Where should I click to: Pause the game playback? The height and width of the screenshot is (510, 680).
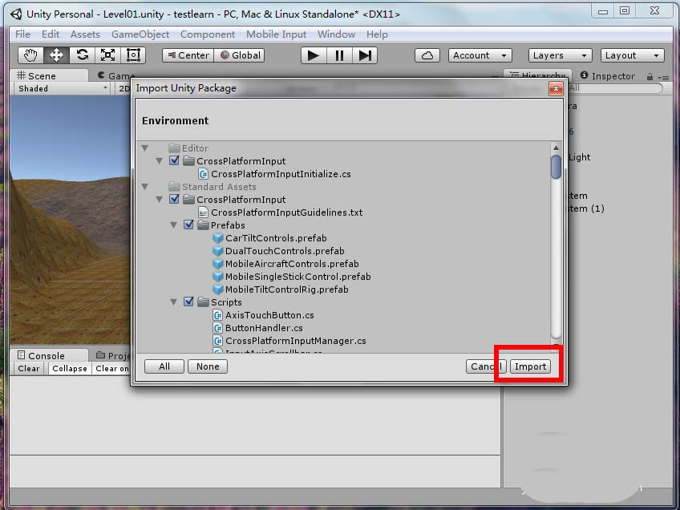point(339,55)
